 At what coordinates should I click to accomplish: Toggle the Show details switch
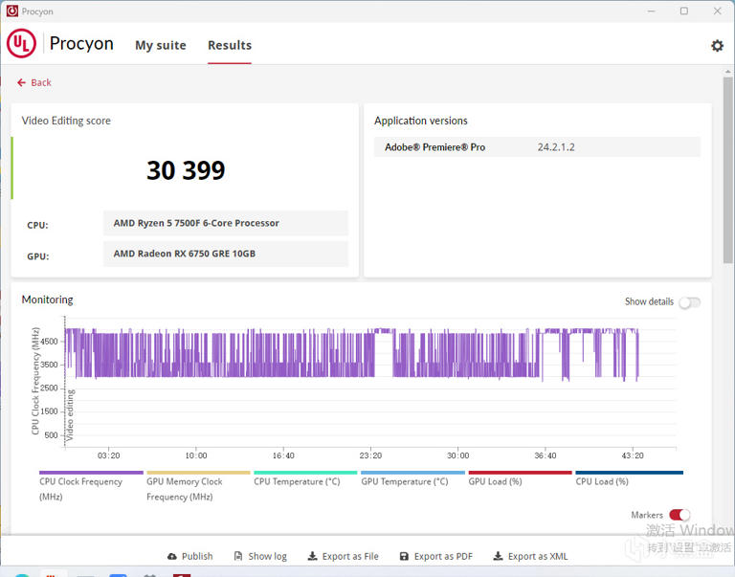(689, 302)
